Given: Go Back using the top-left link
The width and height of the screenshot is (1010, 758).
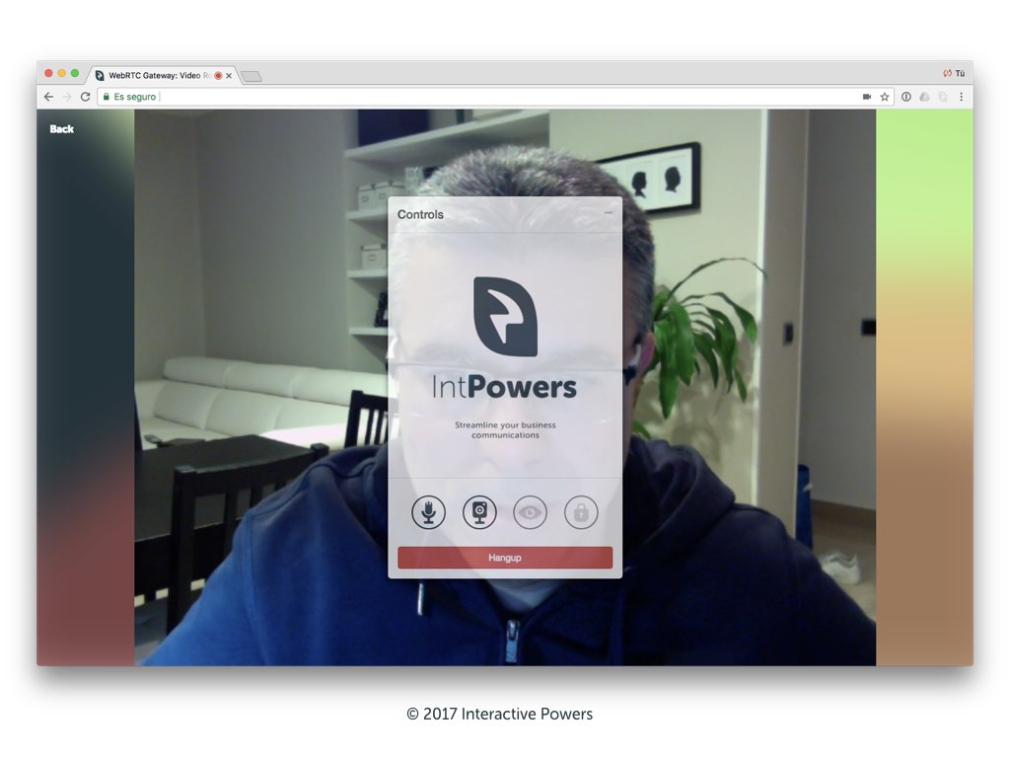Looking at the screenshot, I should point(62,129).
